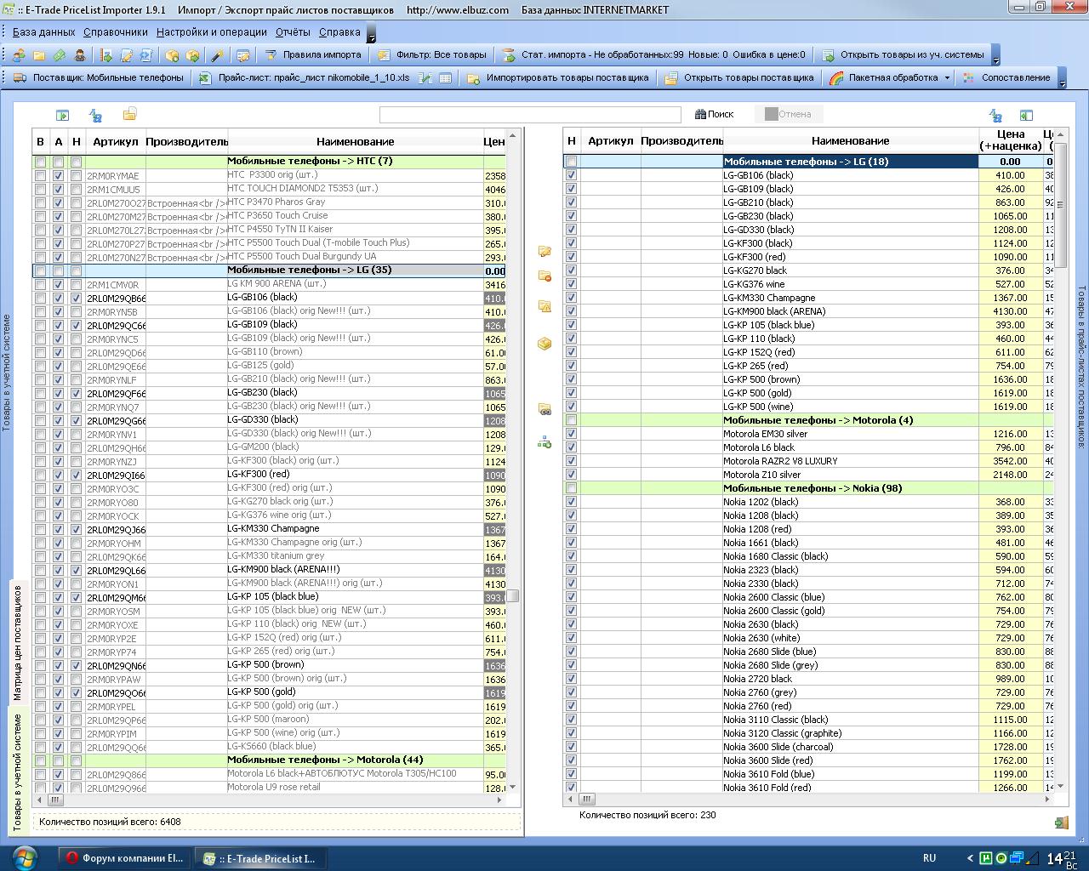Click the people icon at toolbar start
This screenshot has height=871, width=1089.
tap(19, 55)
